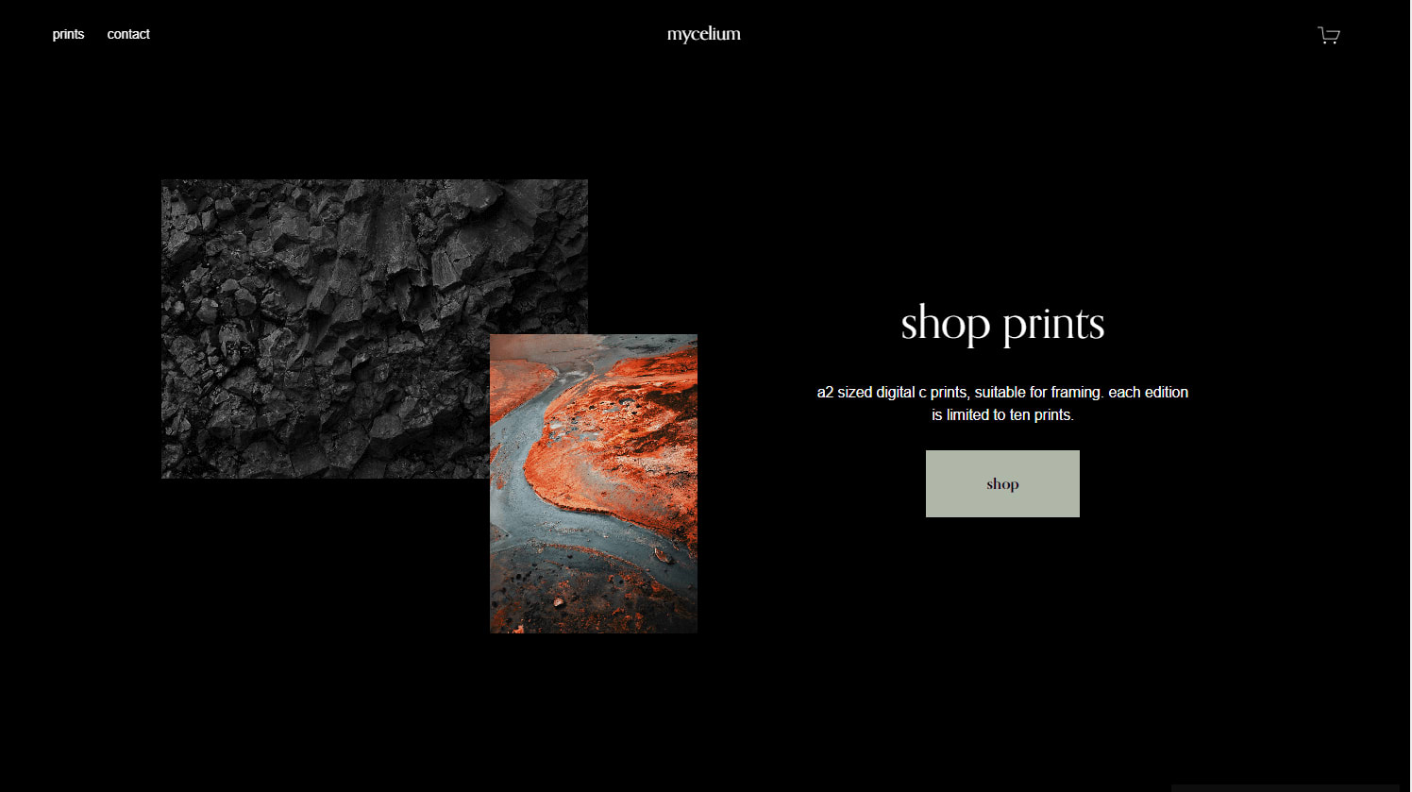This screenshot has width=1412, height=792.
Task: Click the a2 sized prints description text
Action: (x=1002, y=403)
